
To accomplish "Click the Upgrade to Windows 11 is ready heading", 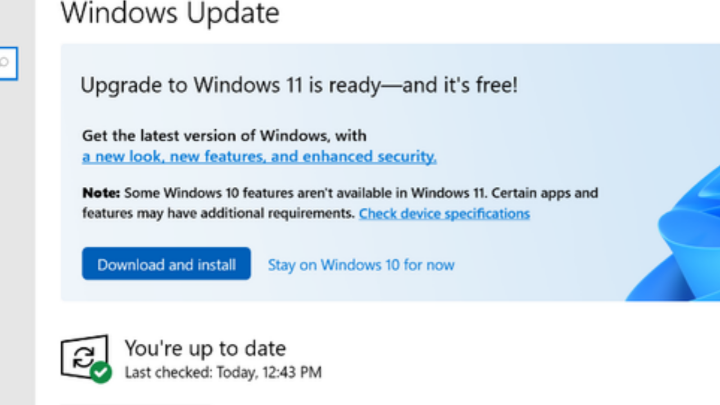I will click(x=298, y=85).
